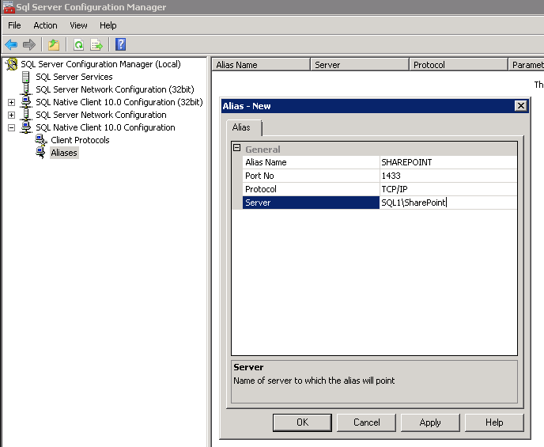Open the View menu

tap(78, 25)
